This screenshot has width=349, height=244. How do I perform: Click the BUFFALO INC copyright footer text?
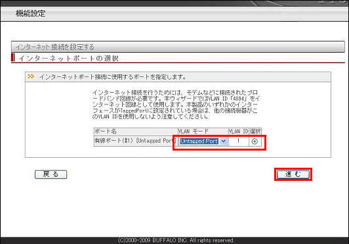pos(176,241)
